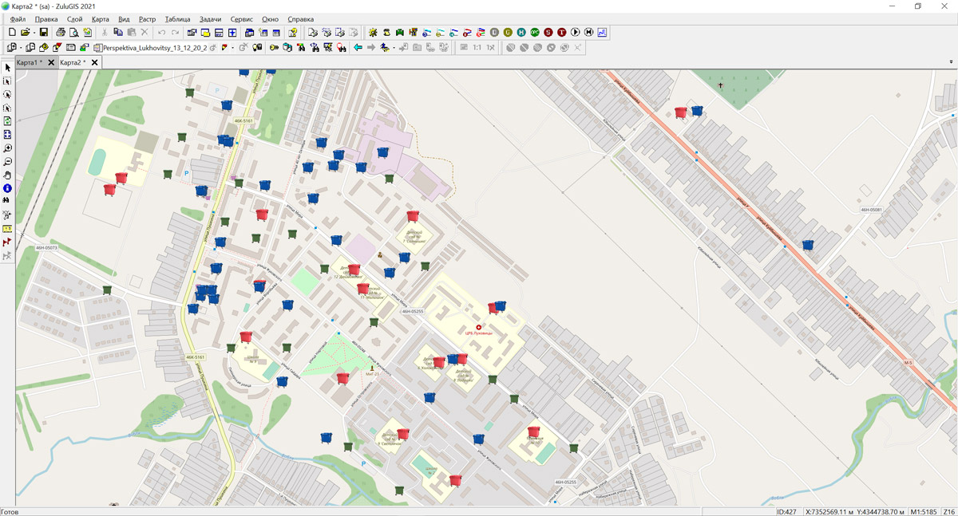Viewport: 958px width, 516px height.
Task: Open the dropdown arrow beside open folder
Action: (x=34, y=33)
